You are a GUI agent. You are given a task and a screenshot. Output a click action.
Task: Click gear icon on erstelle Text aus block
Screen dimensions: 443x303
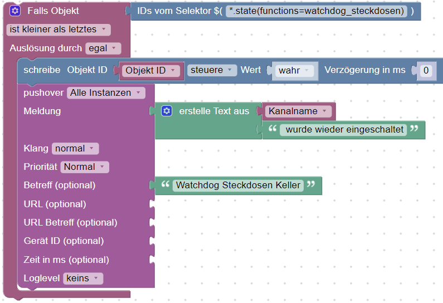tap(166, 111)
